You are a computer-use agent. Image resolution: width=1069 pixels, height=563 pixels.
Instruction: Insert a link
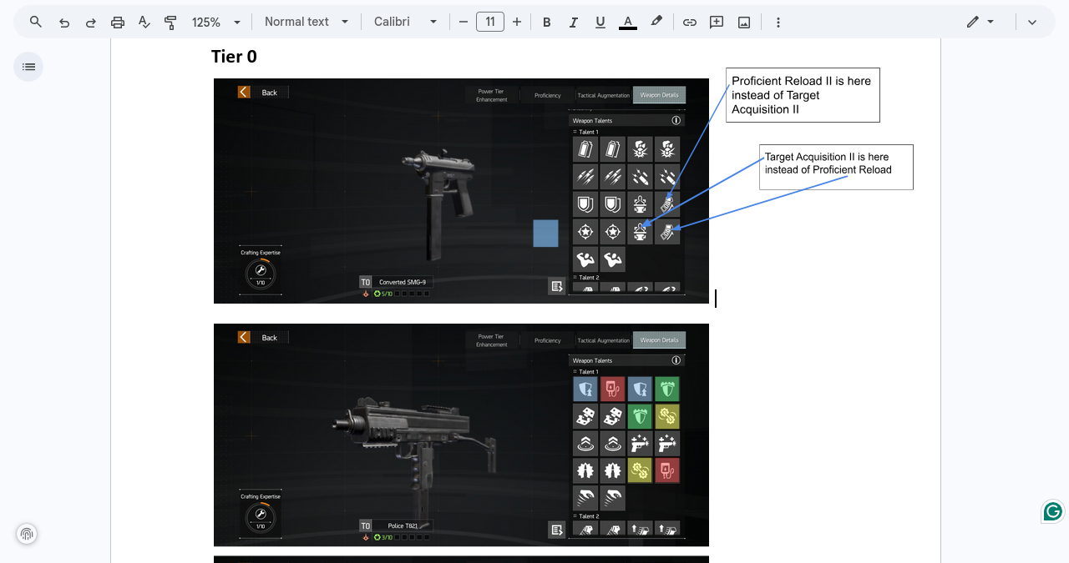(x=690, y=23)
